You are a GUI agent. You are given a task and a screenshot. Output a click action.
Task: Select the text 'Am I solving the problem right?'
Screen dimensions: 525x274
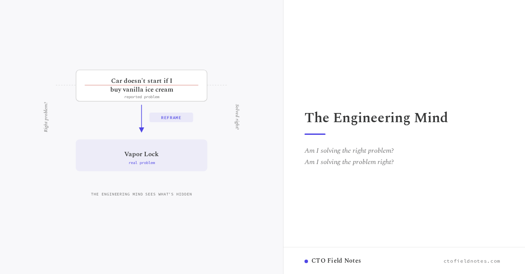[349, 162]
